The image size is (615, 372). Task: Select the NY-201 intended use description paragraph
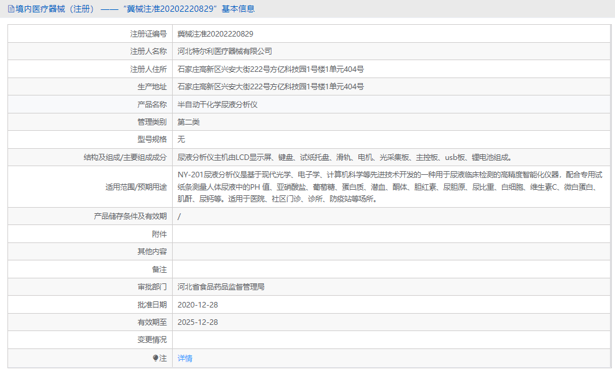390,187
